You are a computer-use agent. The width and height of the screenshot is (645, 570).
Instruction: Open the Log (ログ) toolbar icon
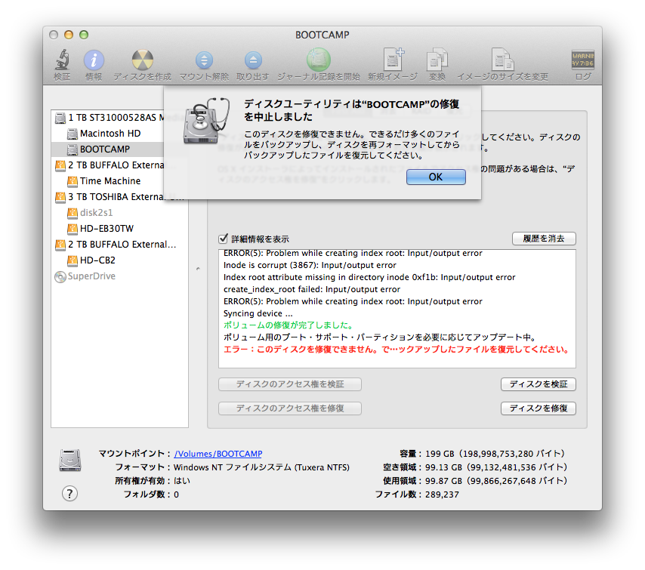coord(582,60)
